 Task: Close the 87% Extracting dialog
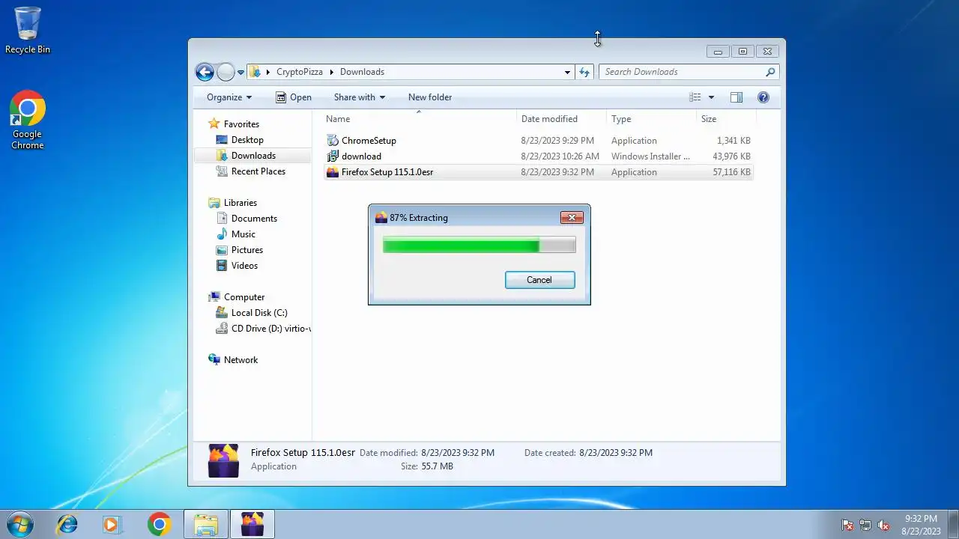click(x=572, y=218)
